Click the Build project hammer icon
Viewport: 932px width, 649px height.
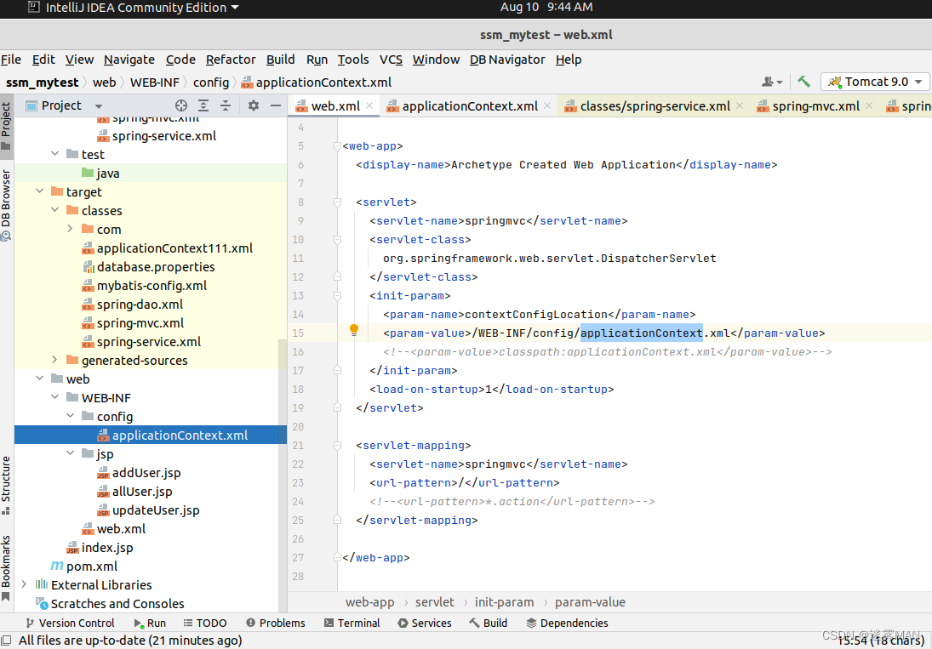tap(803, 81)
